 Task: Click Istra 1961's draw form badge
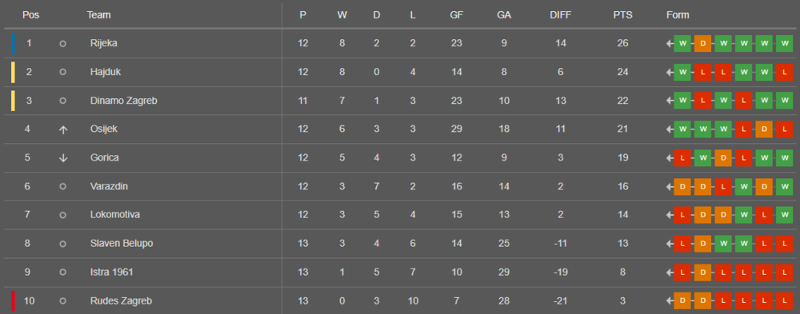702,272
